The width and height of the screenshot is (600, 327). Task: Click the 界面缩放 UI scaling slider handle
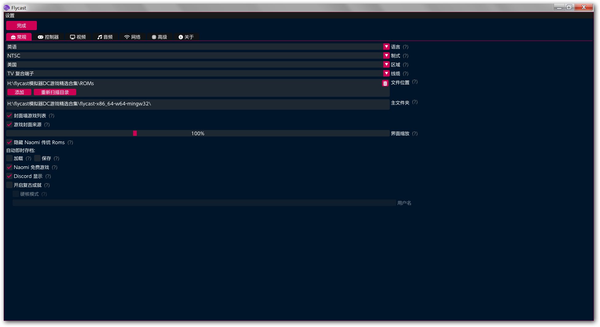pyautogui.click(x=135, y=133)
